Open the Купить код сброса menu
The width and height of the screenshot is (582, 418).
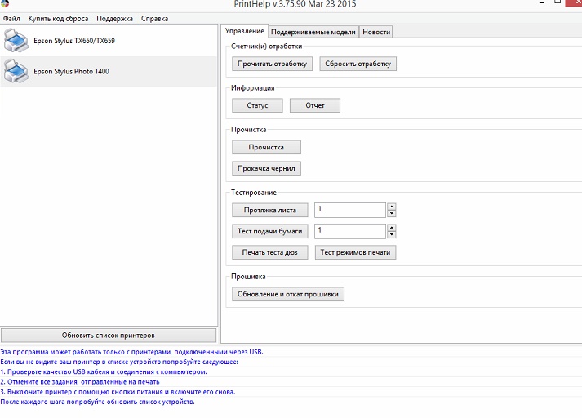58,19
